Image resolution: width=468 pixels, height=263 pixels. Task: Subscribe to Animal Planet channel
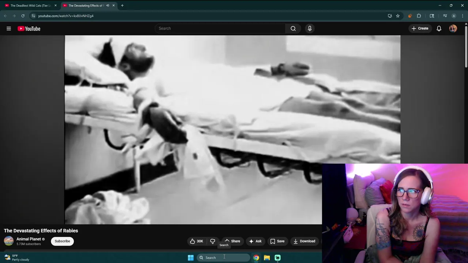62,241
